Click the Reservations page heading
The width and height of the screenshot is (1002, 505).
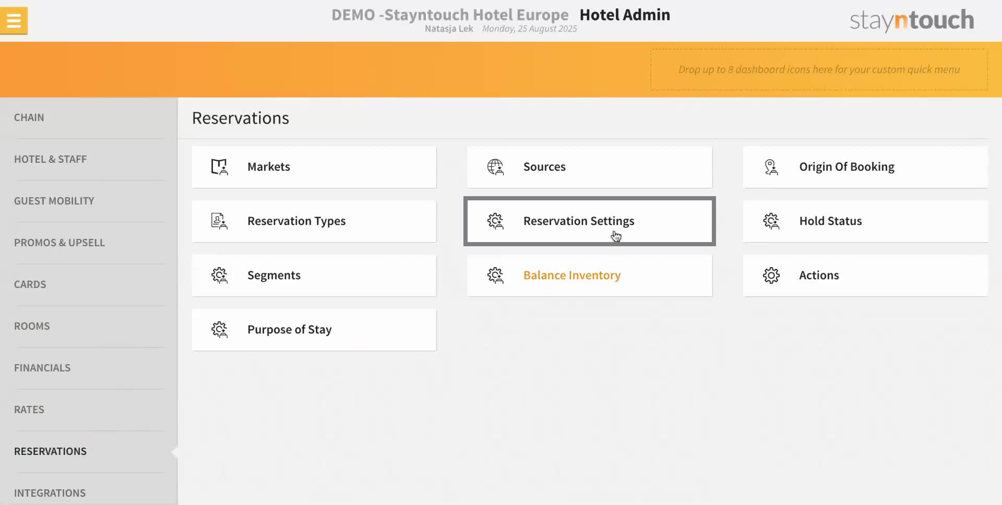(x=241, y=118)
